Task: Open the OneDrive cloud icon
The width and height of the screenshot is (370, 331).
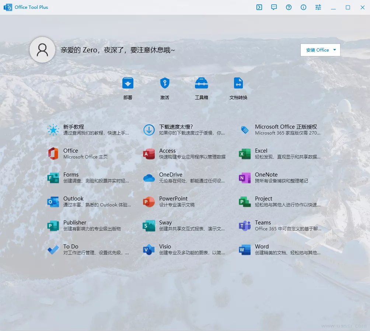Action: point(149,178)
